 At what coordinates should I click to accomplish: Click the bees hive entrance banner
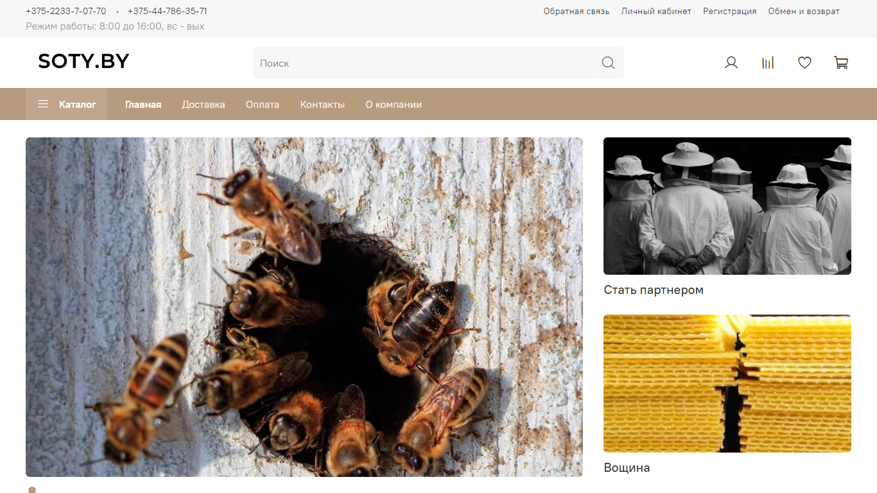304,307
